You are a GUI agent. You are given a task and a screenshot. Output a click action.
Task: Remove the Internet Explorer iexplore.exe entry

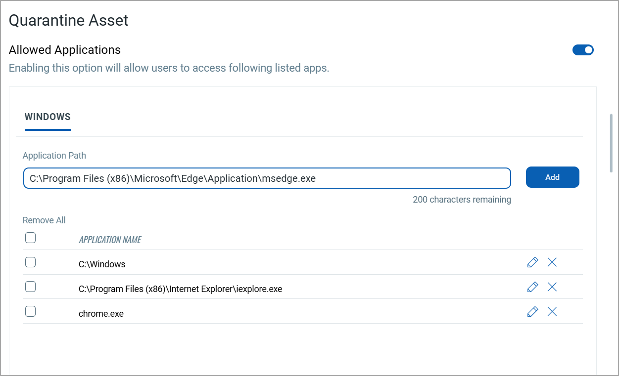pos(552,287)
